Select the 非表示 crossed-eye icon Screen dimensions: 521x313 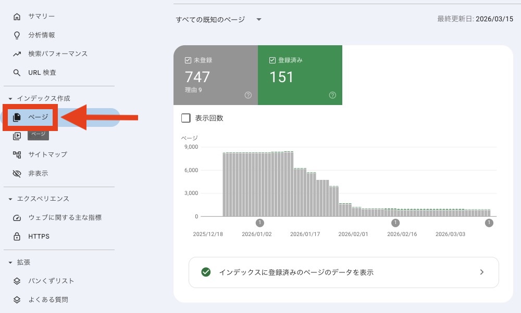coord(17,173)
